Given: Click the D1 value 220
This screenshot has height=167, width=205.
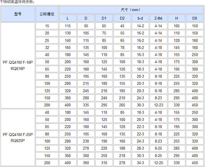Looking at the screenshot, I should pyautogui.click(x=104, y=148).
